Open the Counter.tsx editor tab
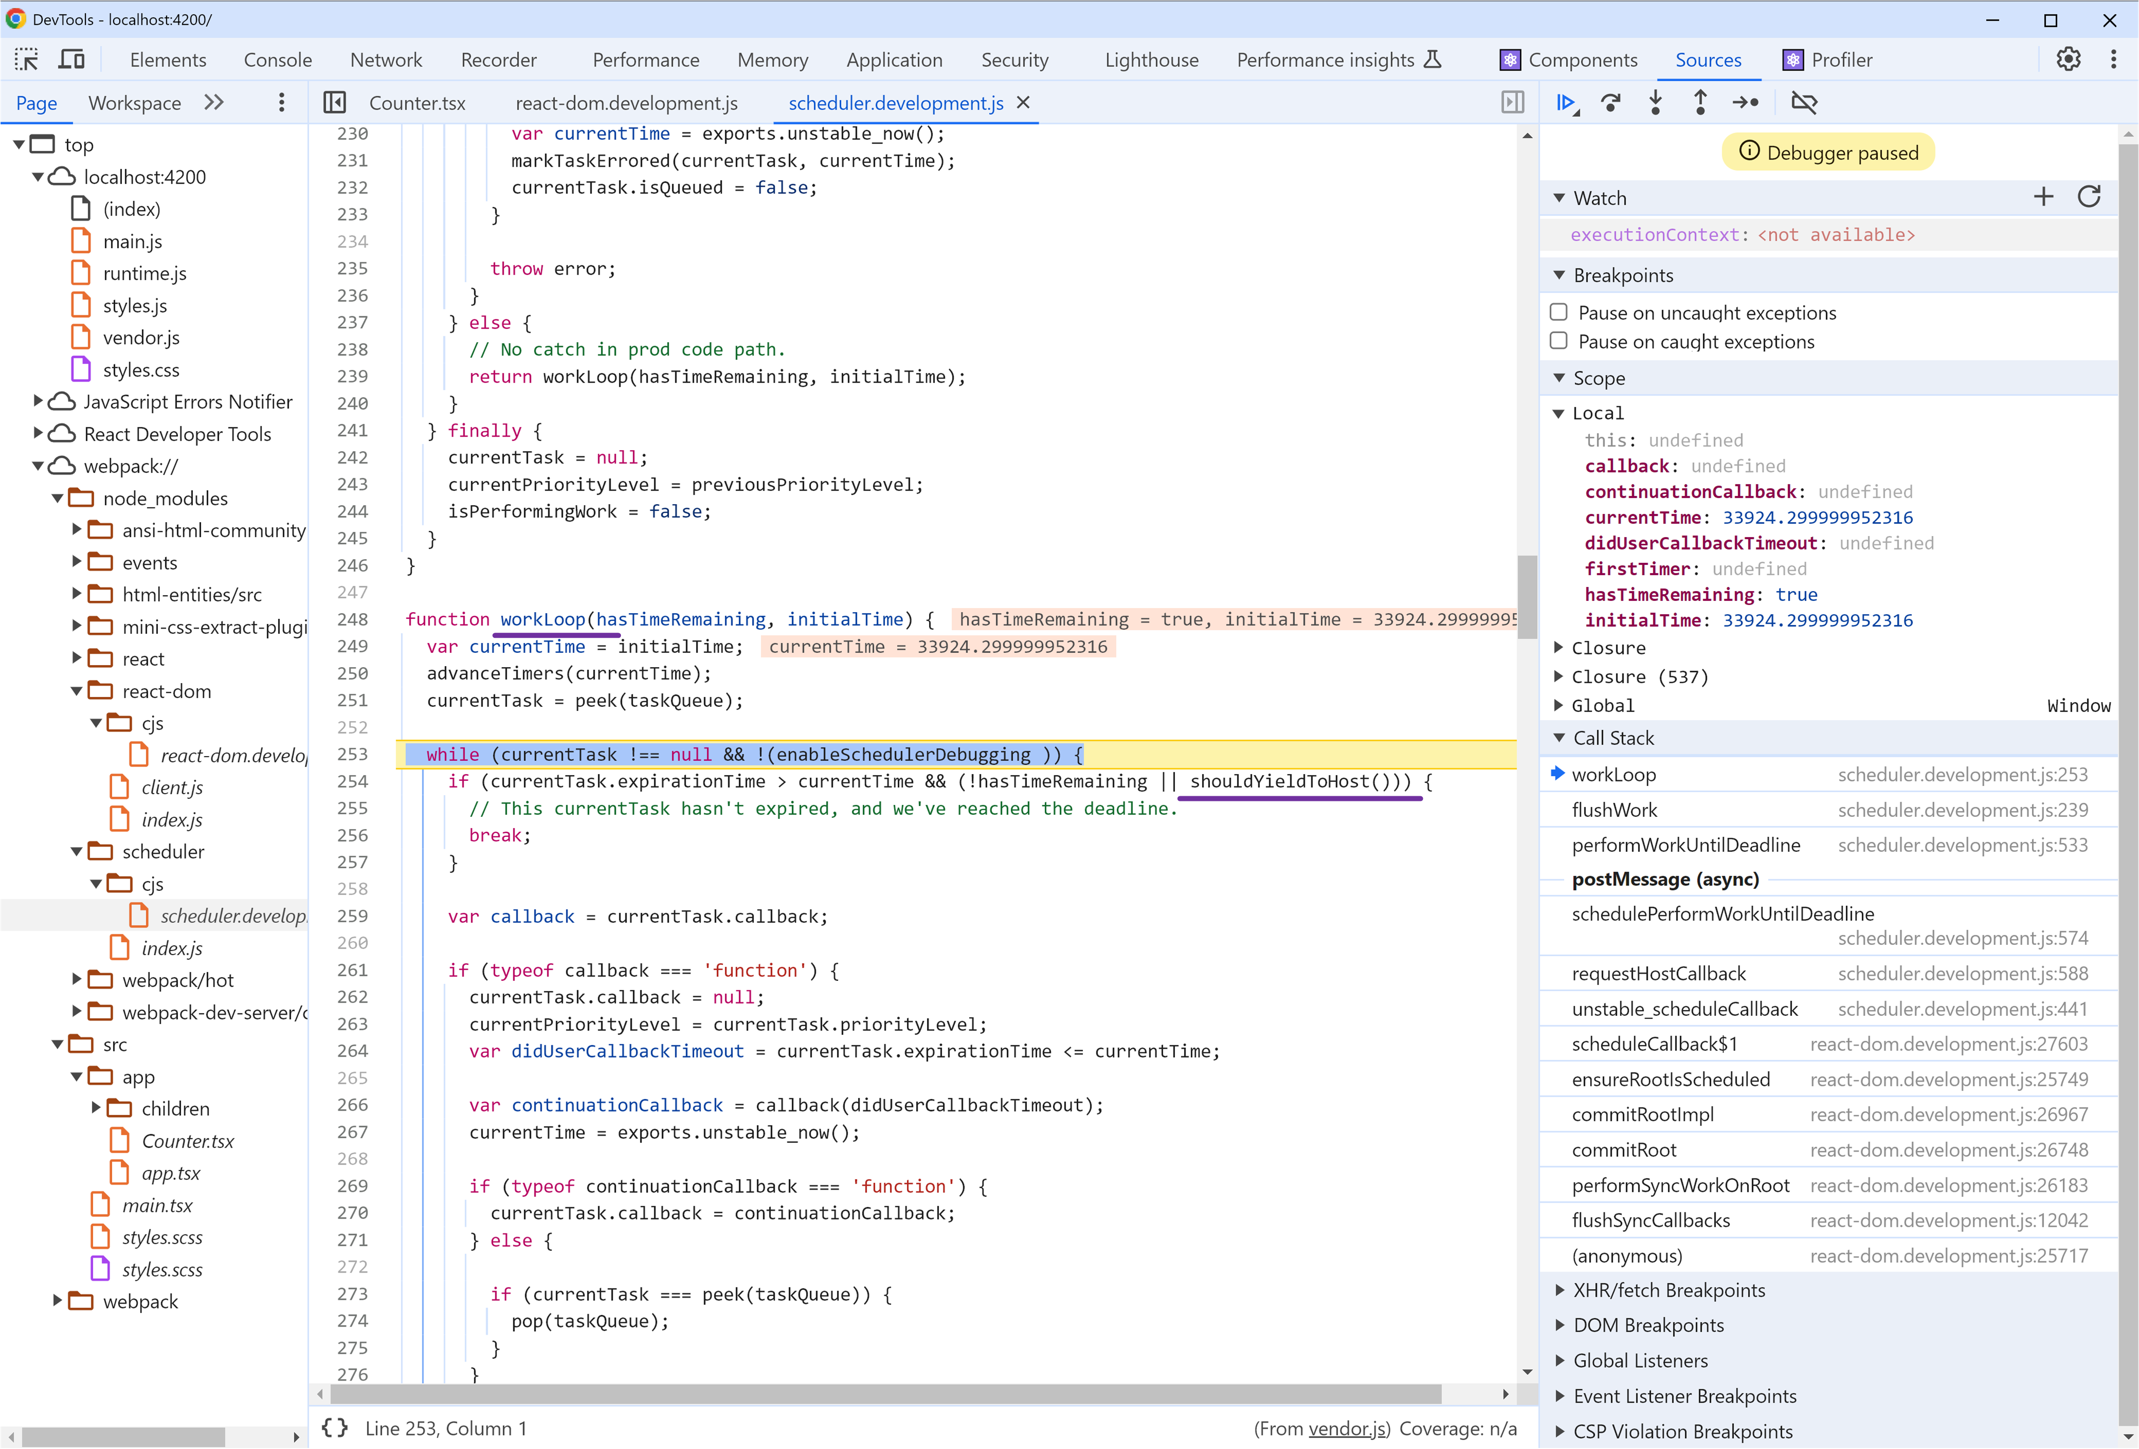 pos(417,103)
